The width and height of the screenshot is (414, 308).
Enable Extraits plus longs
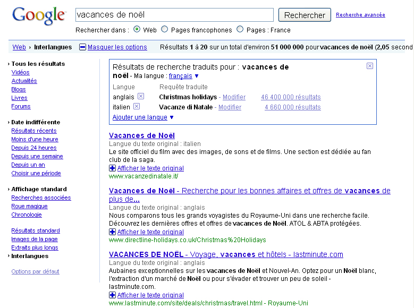point(35,247)
